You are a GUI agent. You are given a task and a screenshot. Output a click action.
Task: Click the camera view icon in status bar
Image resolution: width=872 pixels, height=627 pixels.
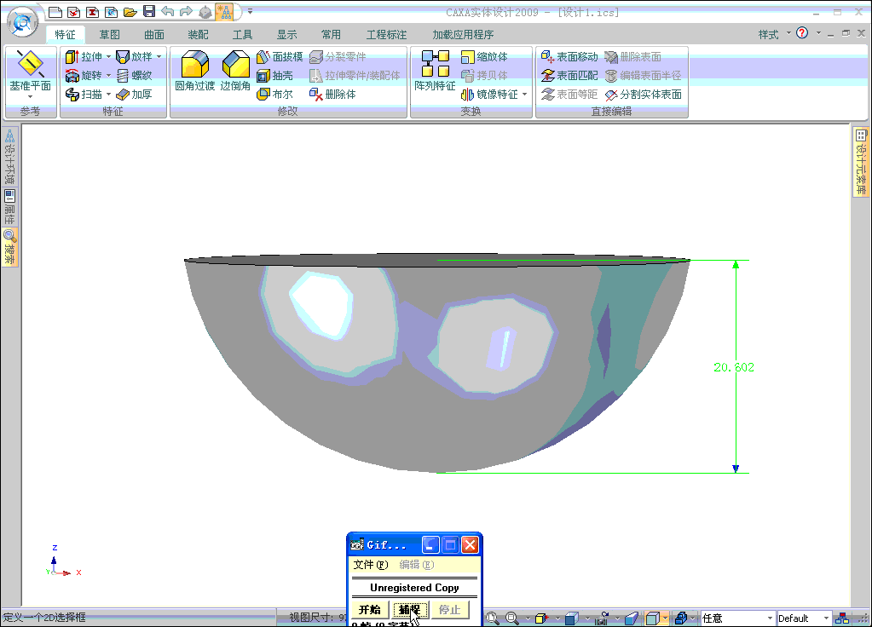[x=603, y=618]
